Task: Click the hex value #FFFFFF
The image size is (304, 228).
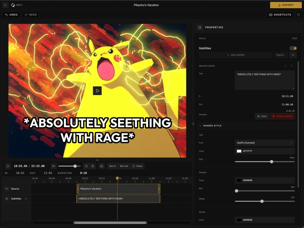Action: 247,151
